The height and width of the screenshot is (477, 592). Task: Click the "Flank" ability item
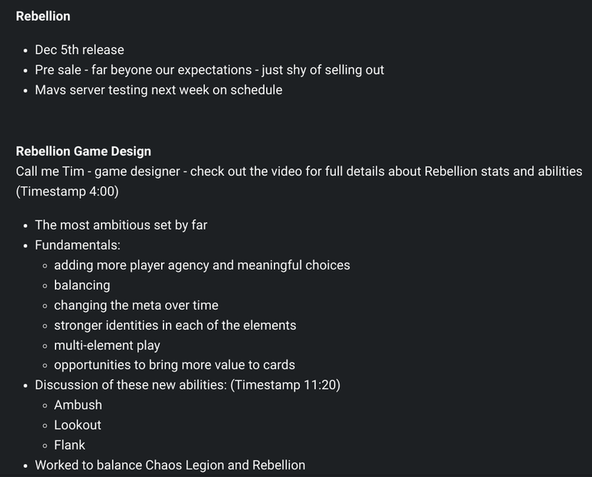69,445
